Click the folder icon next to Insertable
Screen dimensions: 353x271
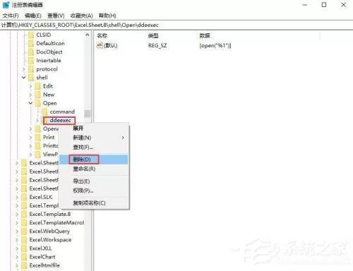[31, 61]
